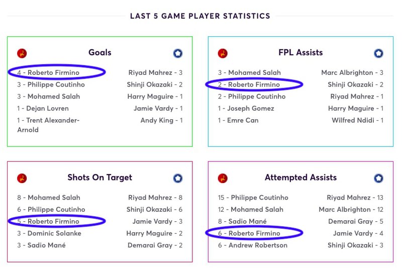Click Leicester crest in FPL Assists panel
The height and width of the screenshot is (268, 402).
click(x=378, y=53)
